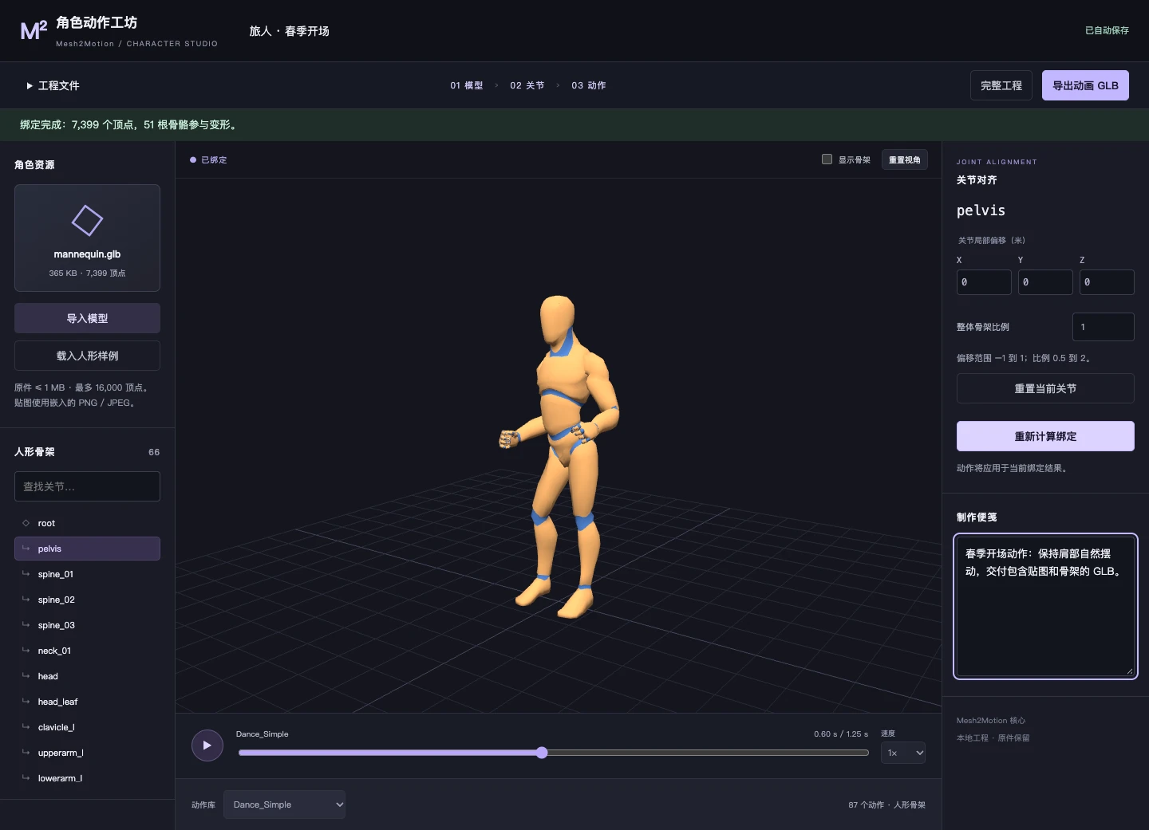Click the spine_01 row branch arrow icon
The image size is (1149, 830).
(26, 574)
